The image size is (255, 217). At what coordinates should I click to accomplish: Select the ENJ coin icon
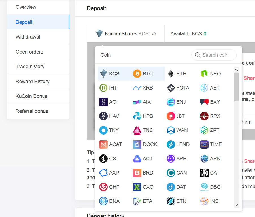(171, 102)
